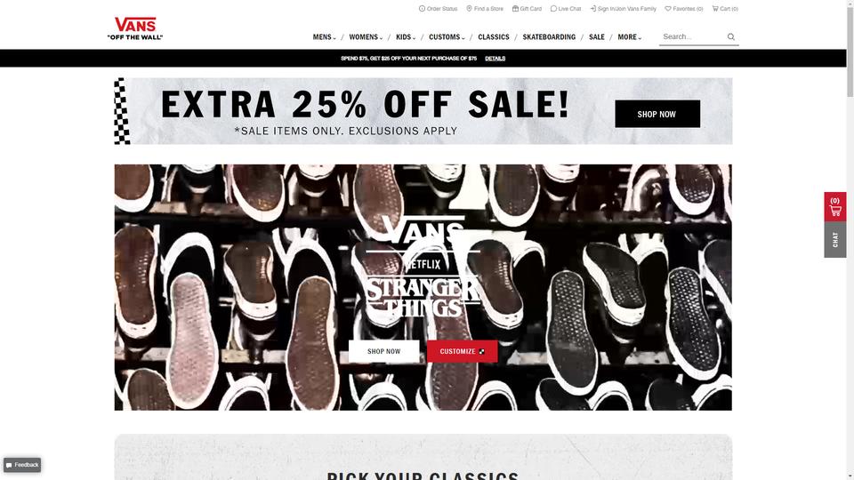Viewport: 854px width, 480px height.
Task: Click the Search input field
Action: pyautogui.click(x=692, y=37)
